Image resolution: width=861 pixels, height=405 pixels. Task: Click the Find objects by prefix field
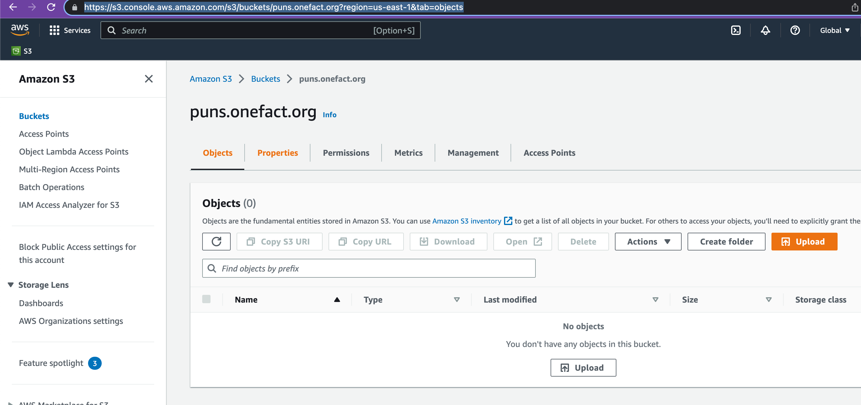(x=368, y=269)
